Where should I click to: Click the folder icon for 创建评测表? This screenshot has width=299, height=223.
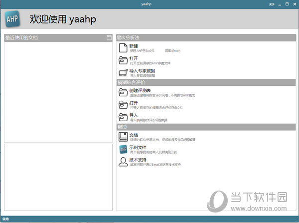(123, 92)
